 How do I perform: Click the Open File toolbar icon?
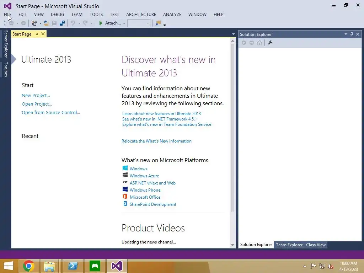[x=47, y=23]
